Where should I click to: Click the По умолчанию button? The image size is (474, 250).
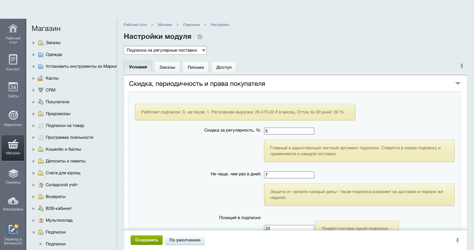pyautogui.click(x=185, y=240)
